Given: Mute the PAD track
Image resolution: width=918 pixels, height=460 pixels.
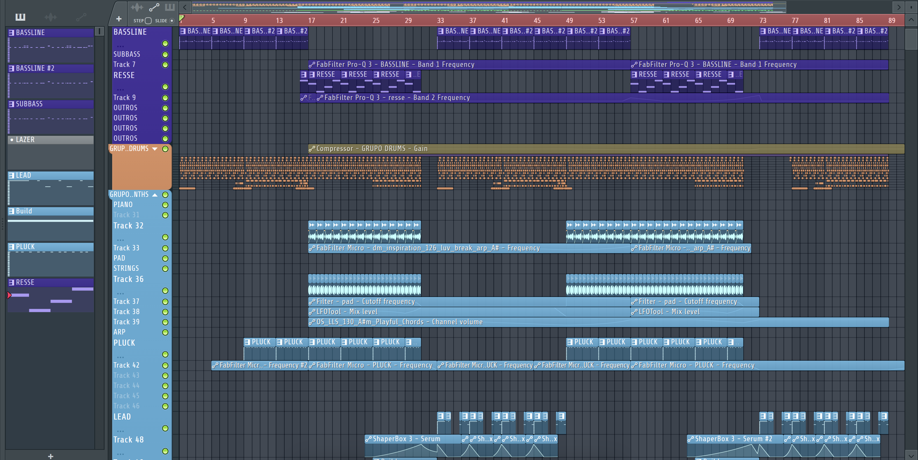Looking at the screenshot, I should click(165, 258).
